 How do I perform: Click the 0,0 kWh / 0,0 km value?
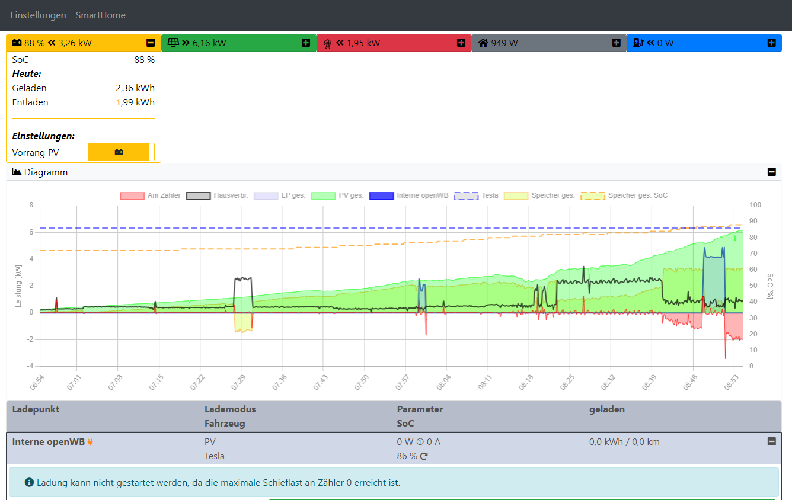coord(624,441)
